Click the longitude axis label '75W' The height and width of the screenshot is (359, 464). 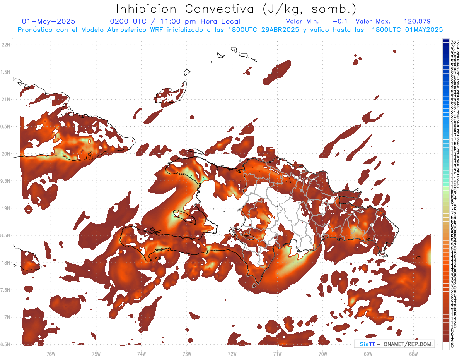pyautogui.click(x=96, y=354)
